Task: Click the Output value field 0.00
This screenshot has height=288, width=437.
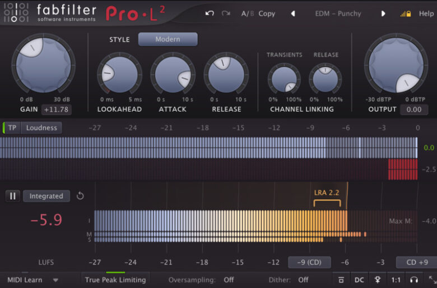Action: point(414,109)
